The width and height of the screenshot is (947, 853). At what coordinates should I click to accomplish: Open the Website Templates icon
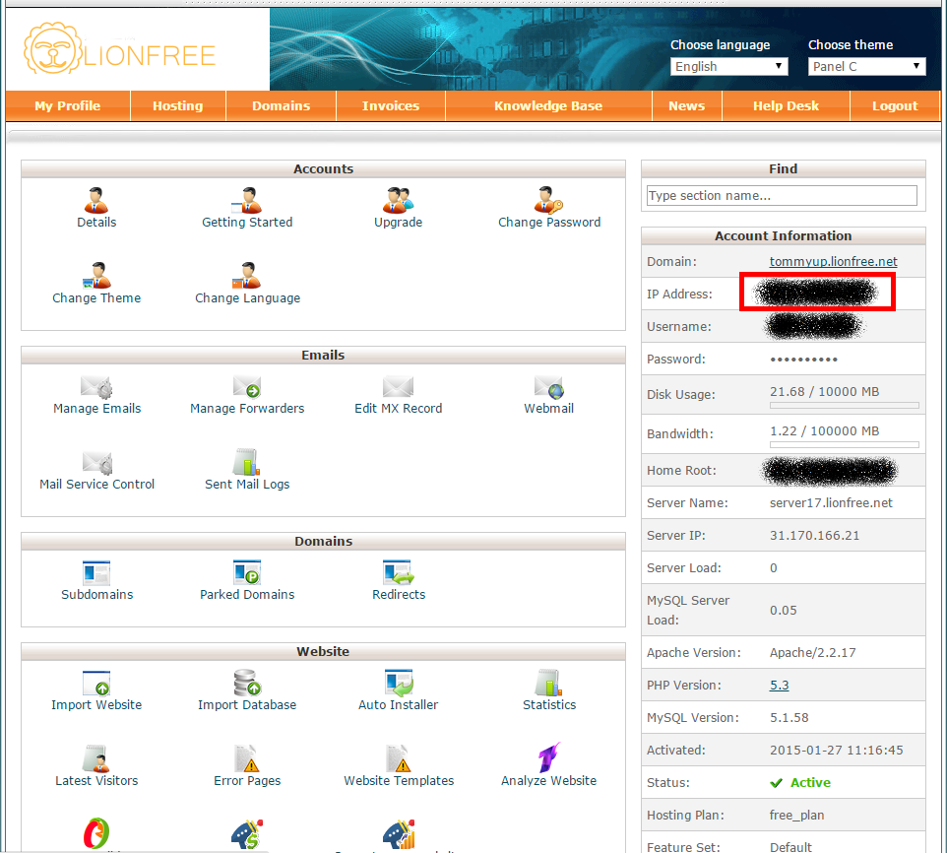click(x=399, y=758)
